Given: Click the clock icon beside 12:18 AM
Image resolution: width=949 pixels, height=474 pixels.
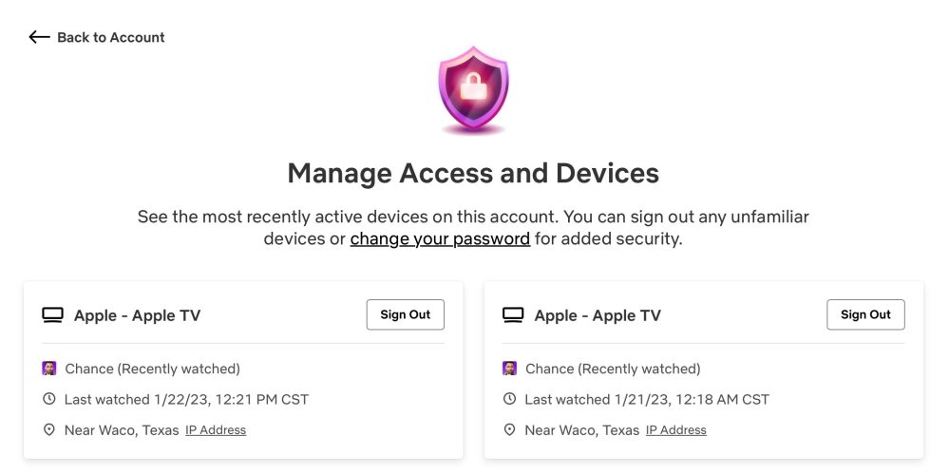Looking at the screenshot, I should click(x=510, y=399).
